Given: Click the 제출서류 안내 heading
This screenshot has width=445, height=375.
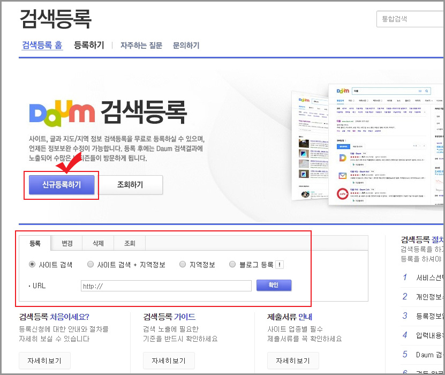Looking at the screenshot, I should (290, 317).
